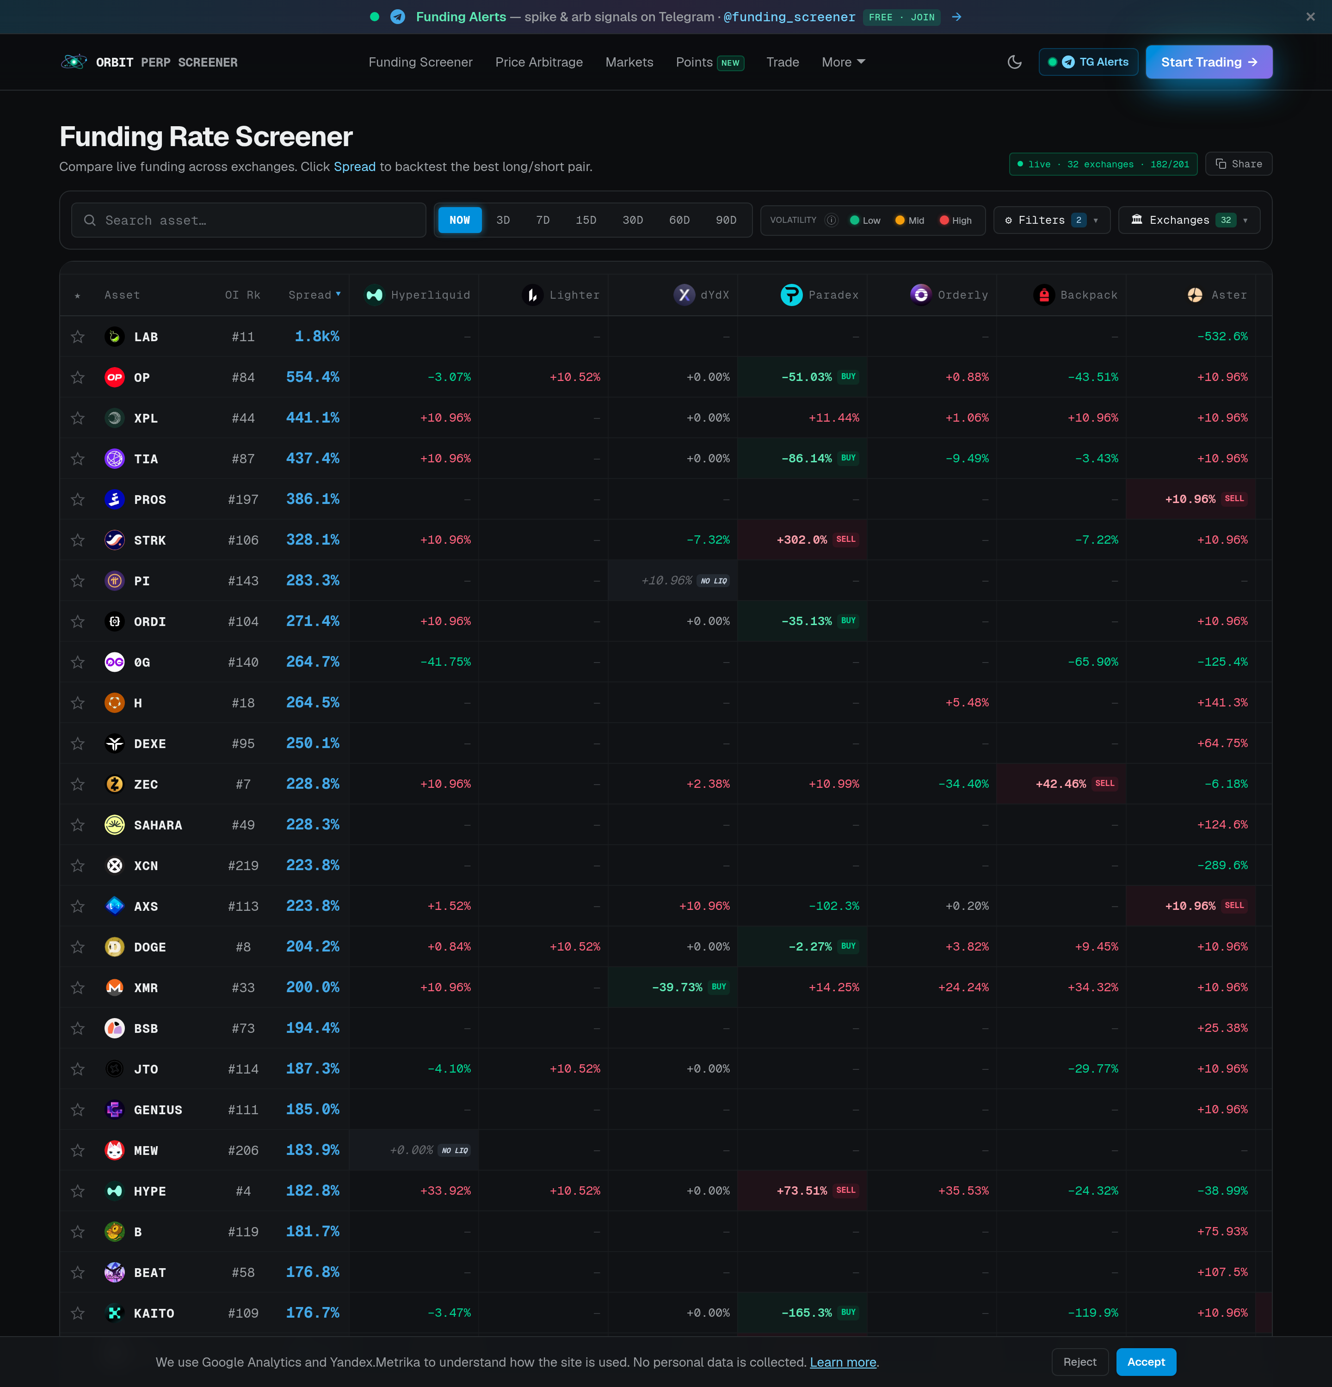Click the SAHARA asset icon
This screenshot has height=1387, width=1332.
pos(115,824)
